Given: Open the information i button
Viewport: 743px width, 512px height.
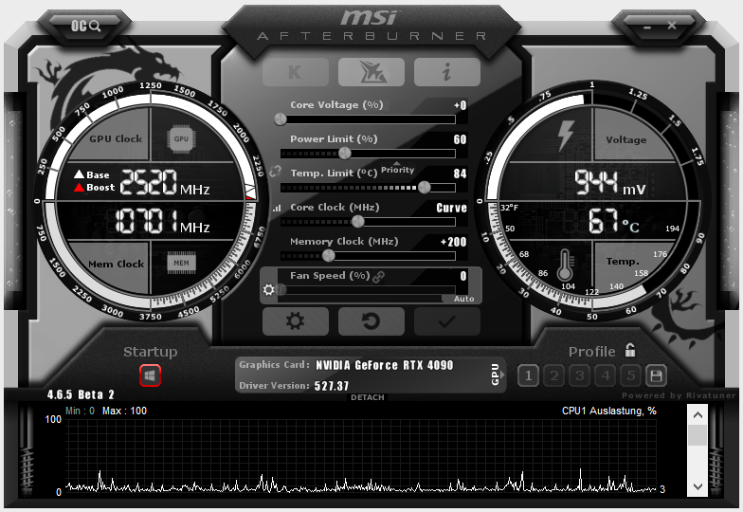Looking at the screenshot, I should pos(447,72).
